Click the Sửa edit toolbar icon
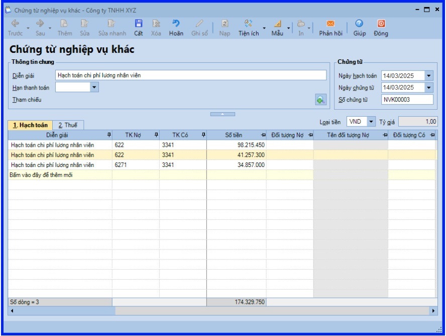 [x=84, y=23]
